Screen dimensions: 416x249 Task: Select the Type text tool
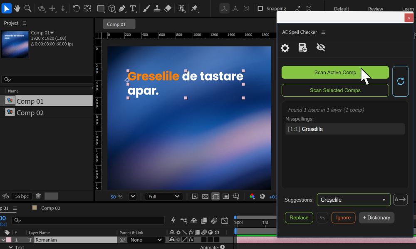click(x=133, y=9)
